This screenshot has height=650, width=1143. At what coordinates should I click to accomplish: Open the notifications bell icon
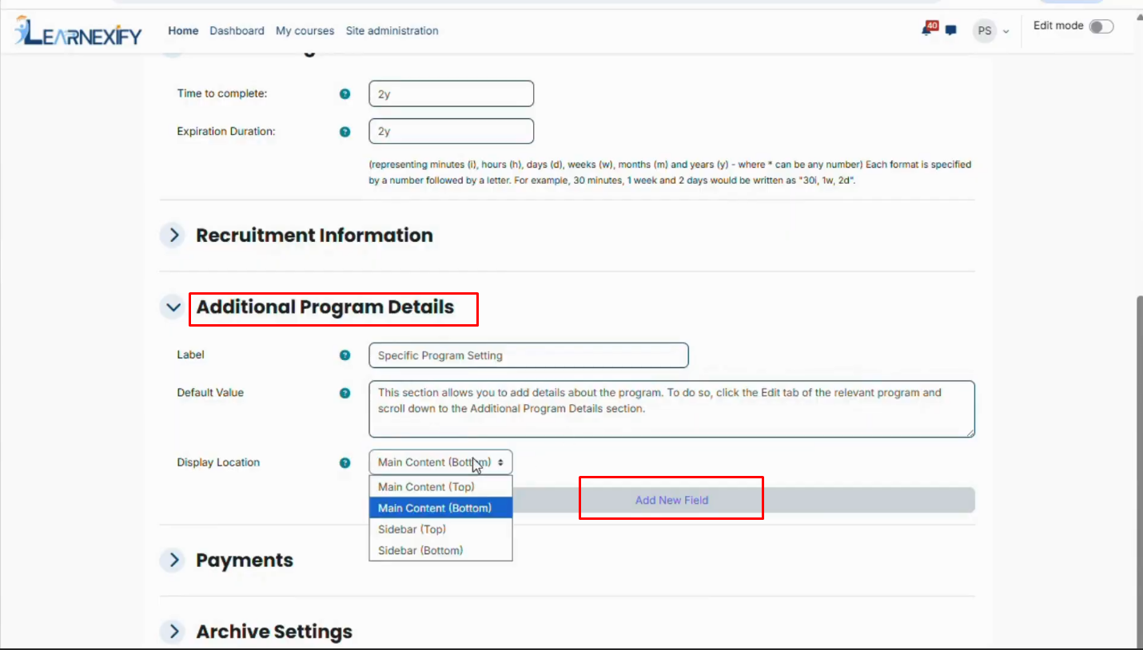click(x=928, y=30)
